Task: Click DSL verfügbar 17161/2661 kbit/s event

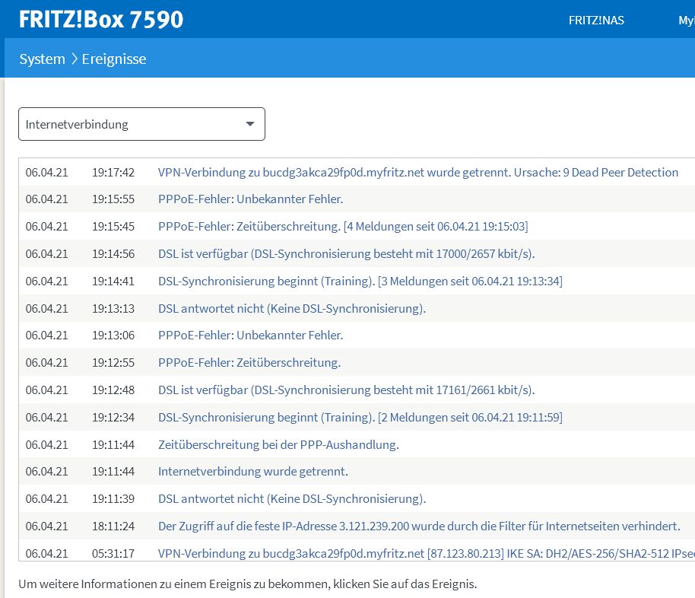Action: 346,390
